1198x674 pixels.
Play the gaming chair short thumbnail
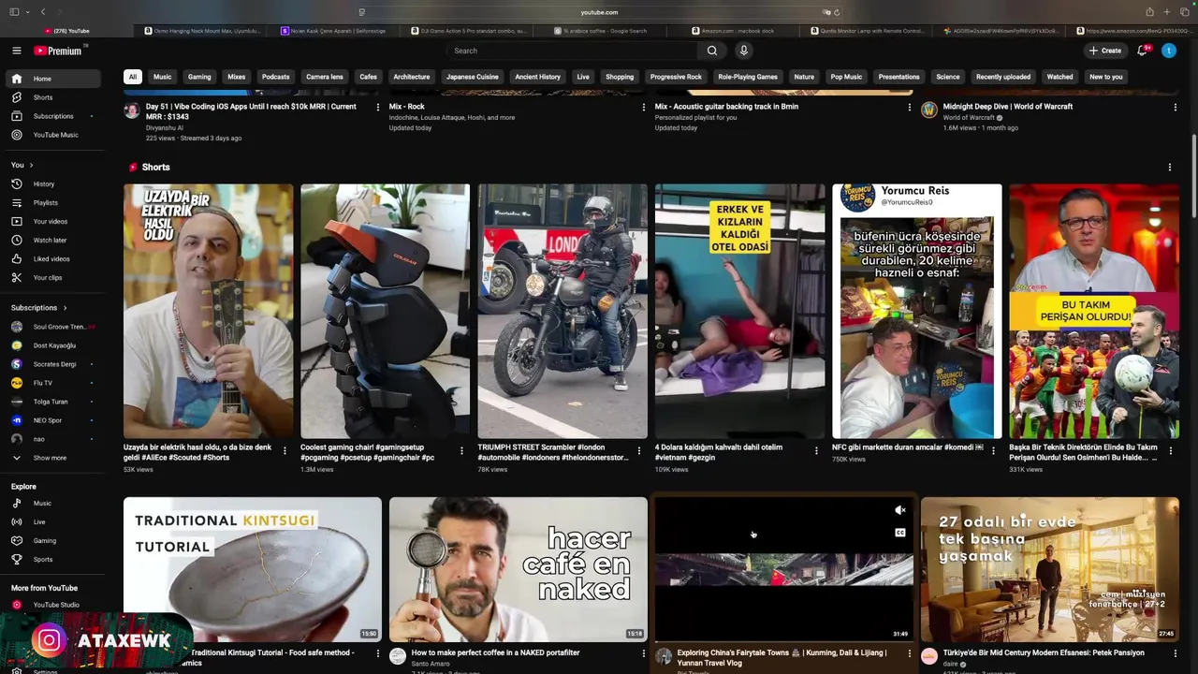coord(385,311)
